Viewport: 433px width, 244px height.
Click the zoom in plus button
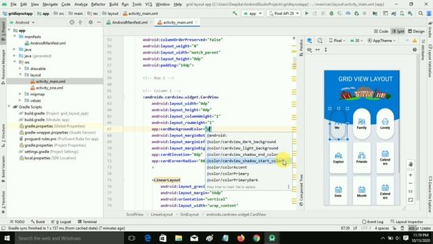pos(411,175)
